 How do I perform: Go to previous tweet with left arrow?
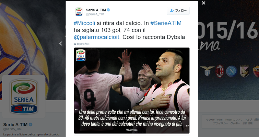pyautogui.click(x=61, y=44)
